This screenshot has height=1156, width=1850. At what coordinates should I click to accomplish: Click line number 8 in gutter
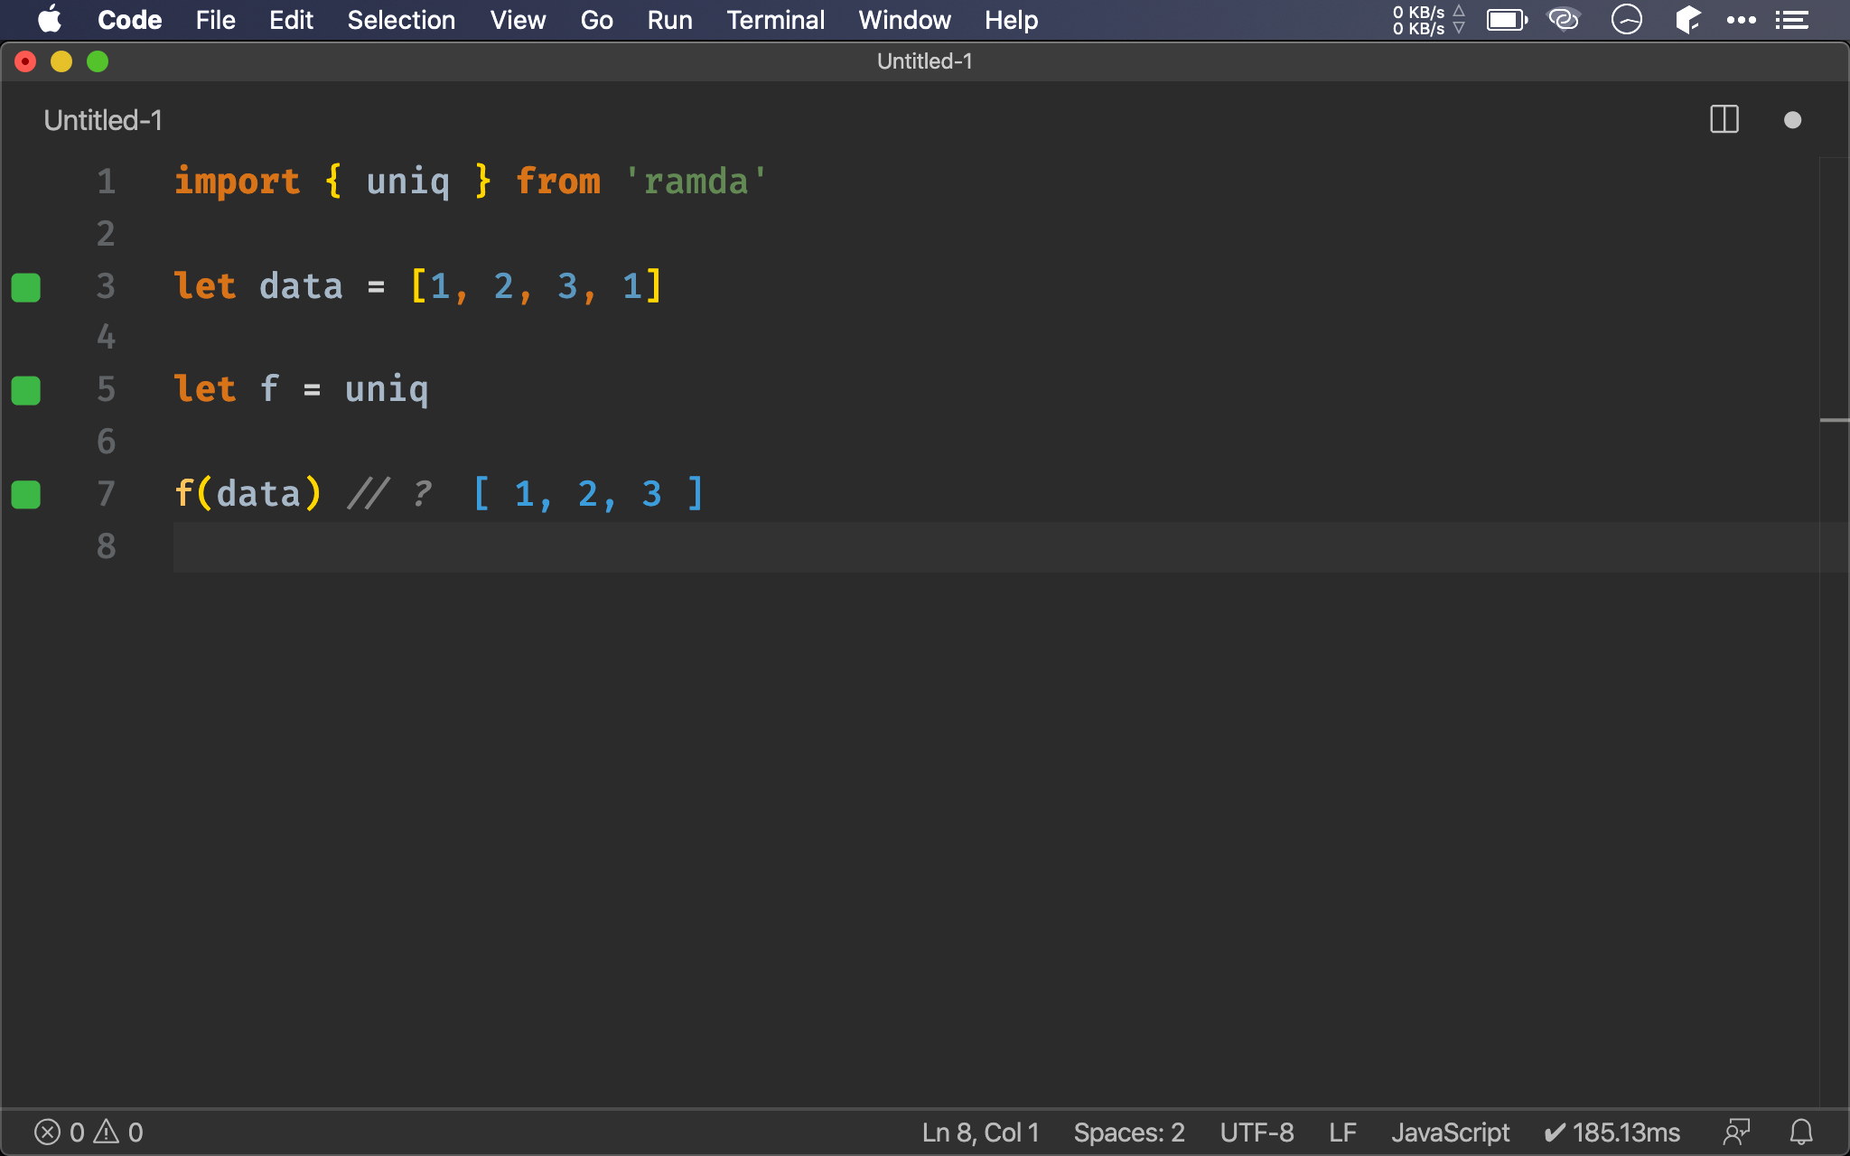[x=107, y=546]
